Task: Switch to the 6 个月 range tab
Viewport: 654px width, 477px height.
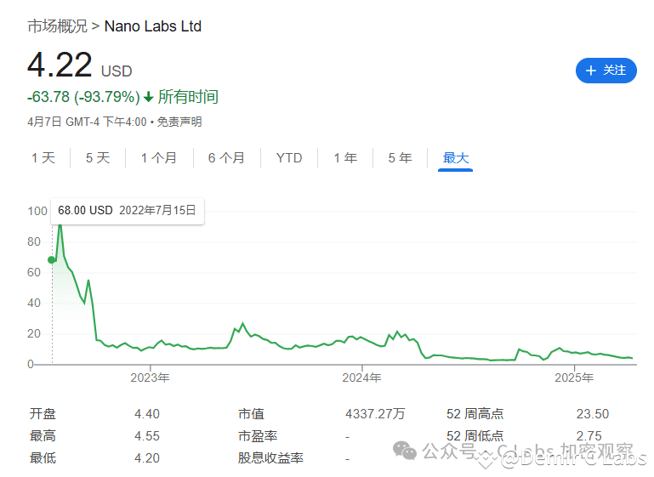Action: pyautogui.click(x=226, y=158)
